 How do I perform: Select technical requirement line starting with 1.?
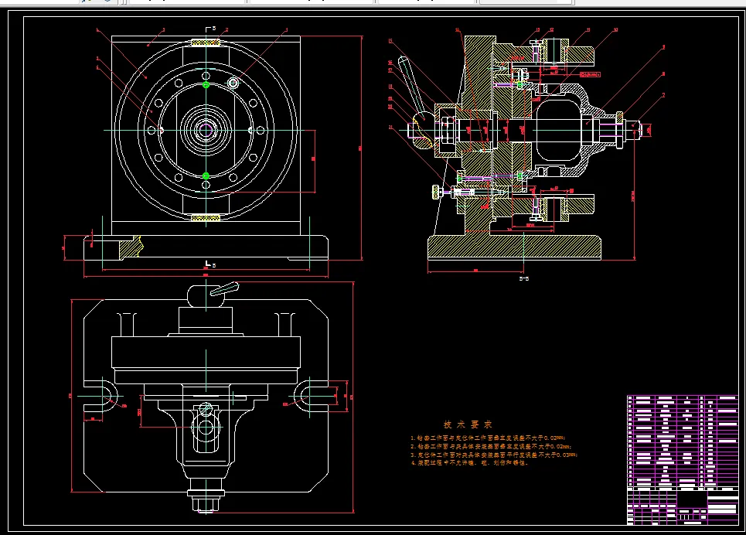click(488, 438)
